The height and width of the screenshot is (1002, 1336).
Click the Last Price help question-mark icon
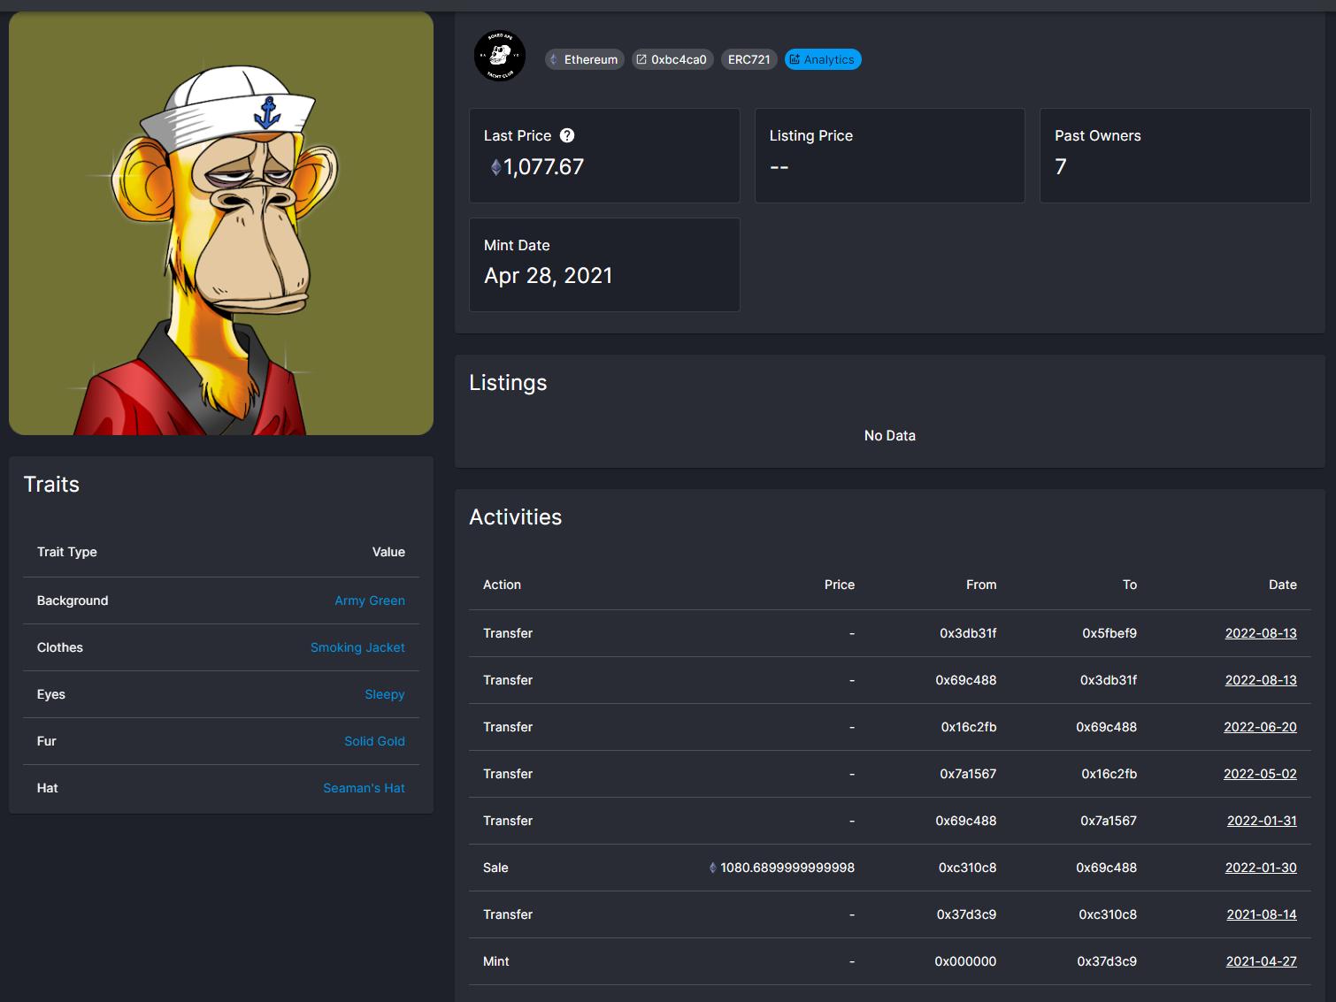point(567,135)
